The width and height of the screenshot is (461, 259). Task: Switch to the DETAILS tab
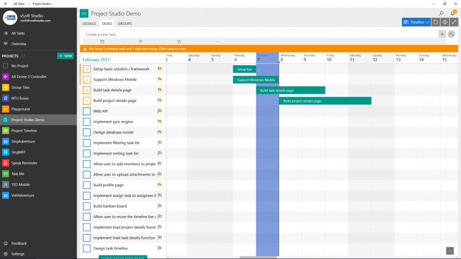click(x=89, y=24)
